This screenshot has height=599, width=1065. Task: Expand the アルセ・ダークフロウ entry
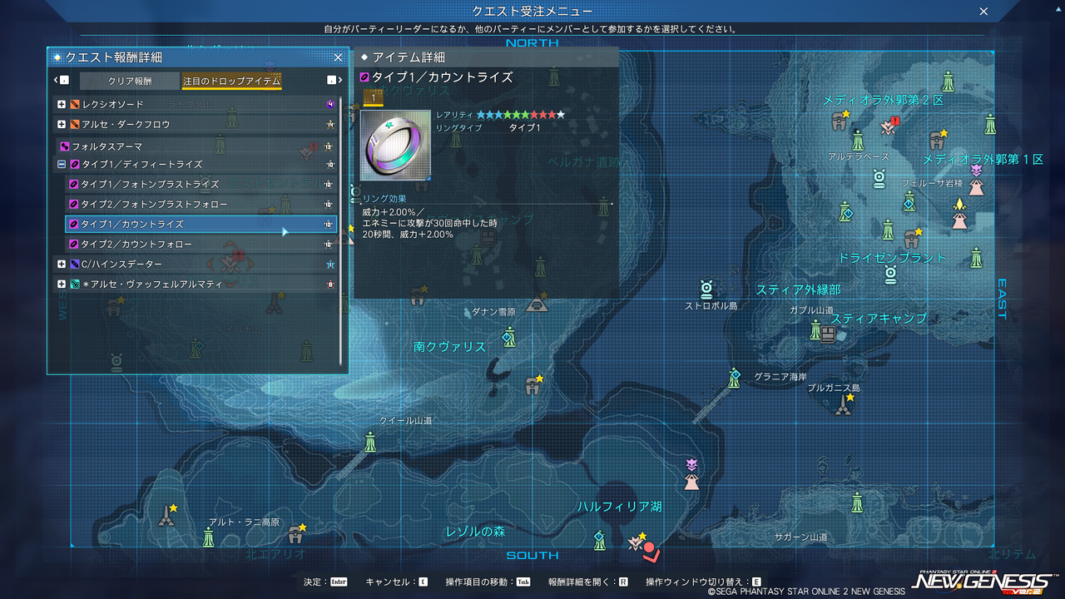tap(62, 124)
